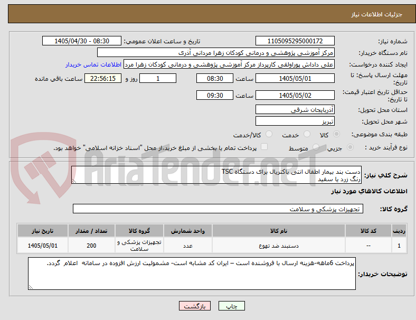
Task: Click the توضیحات خریدار notes text area
Action: [192, 274]
